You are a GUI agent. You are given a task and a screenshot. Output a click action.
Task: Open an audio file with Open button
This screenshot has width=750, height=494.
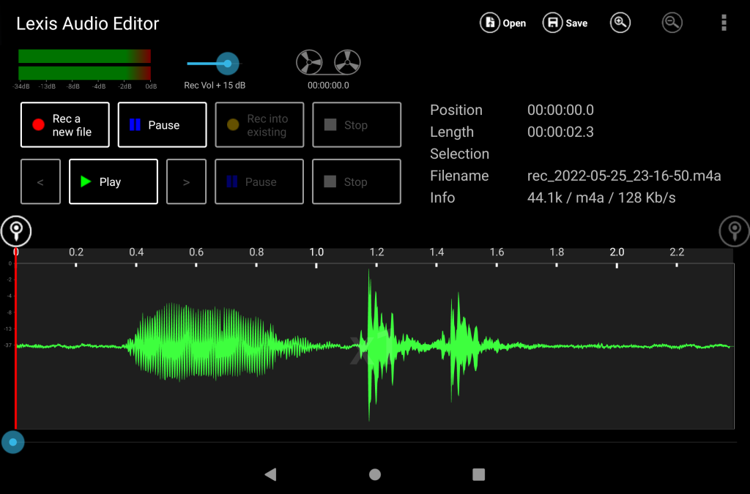tap(502, 23)
